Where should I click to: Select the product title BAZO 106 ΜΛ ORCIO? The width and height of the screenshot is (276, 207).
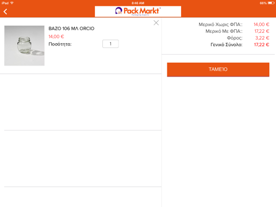tap(71, 29)
